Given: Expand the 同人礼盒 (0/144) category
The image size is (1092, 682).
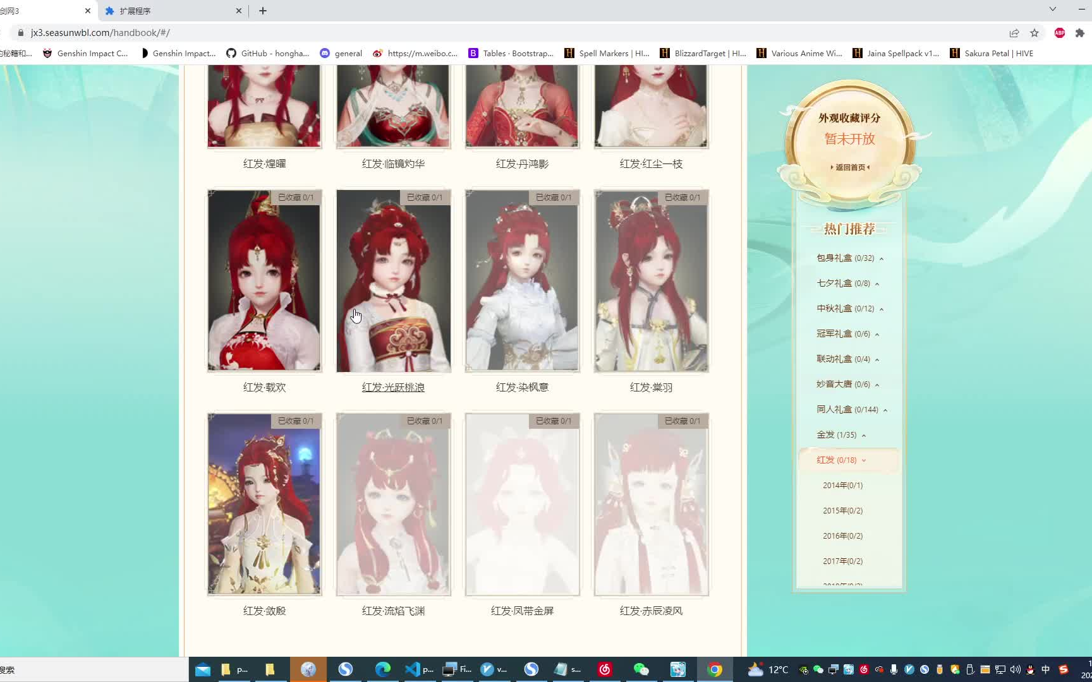Looking at the screenshot, I should click(852, 410).
